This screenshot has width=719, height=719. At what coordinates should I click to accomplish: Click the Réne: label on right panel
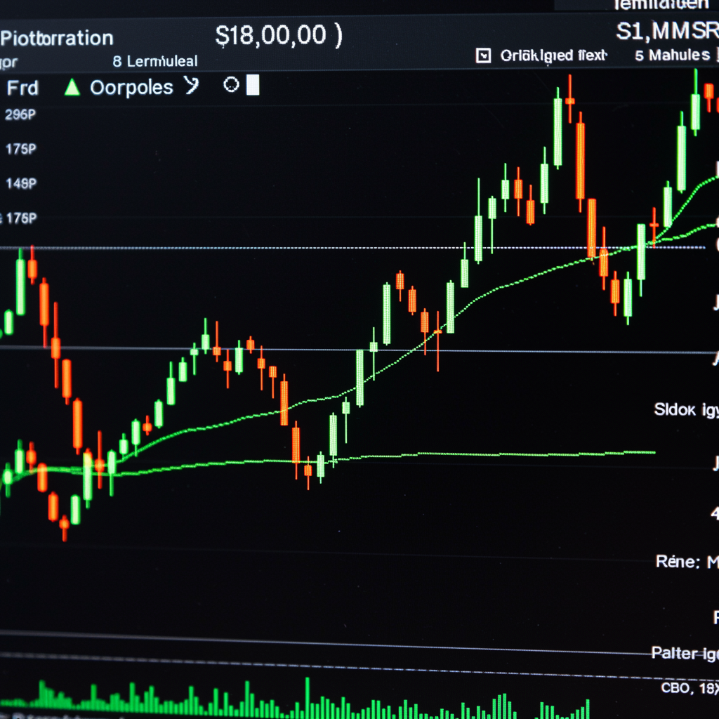(x=678, y=561)
